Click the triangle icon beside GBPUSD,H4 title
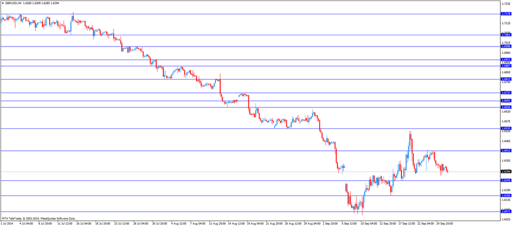 click(2, 3)
